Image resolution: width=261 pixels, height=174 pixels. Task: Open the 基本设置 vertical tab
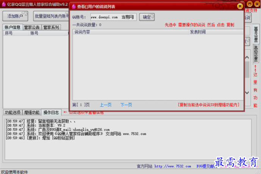coord(256,34)
